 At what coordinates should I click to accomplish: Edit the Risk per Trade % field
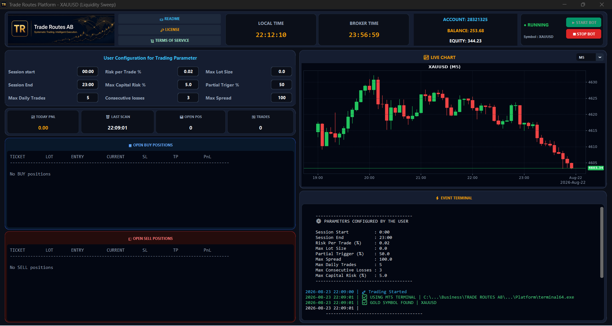pos(188,72)
